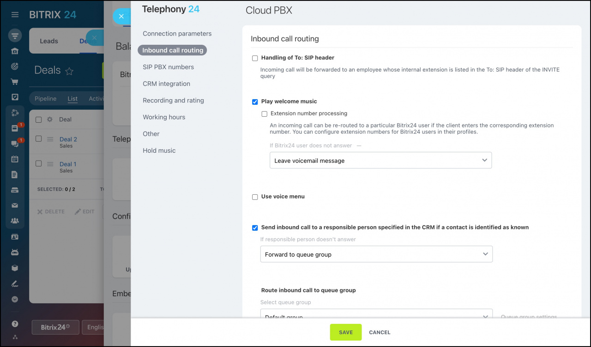Viewport: 591px width, 347px height.
Task: Select Inbound call routing menu item
Action: [173, 50]
